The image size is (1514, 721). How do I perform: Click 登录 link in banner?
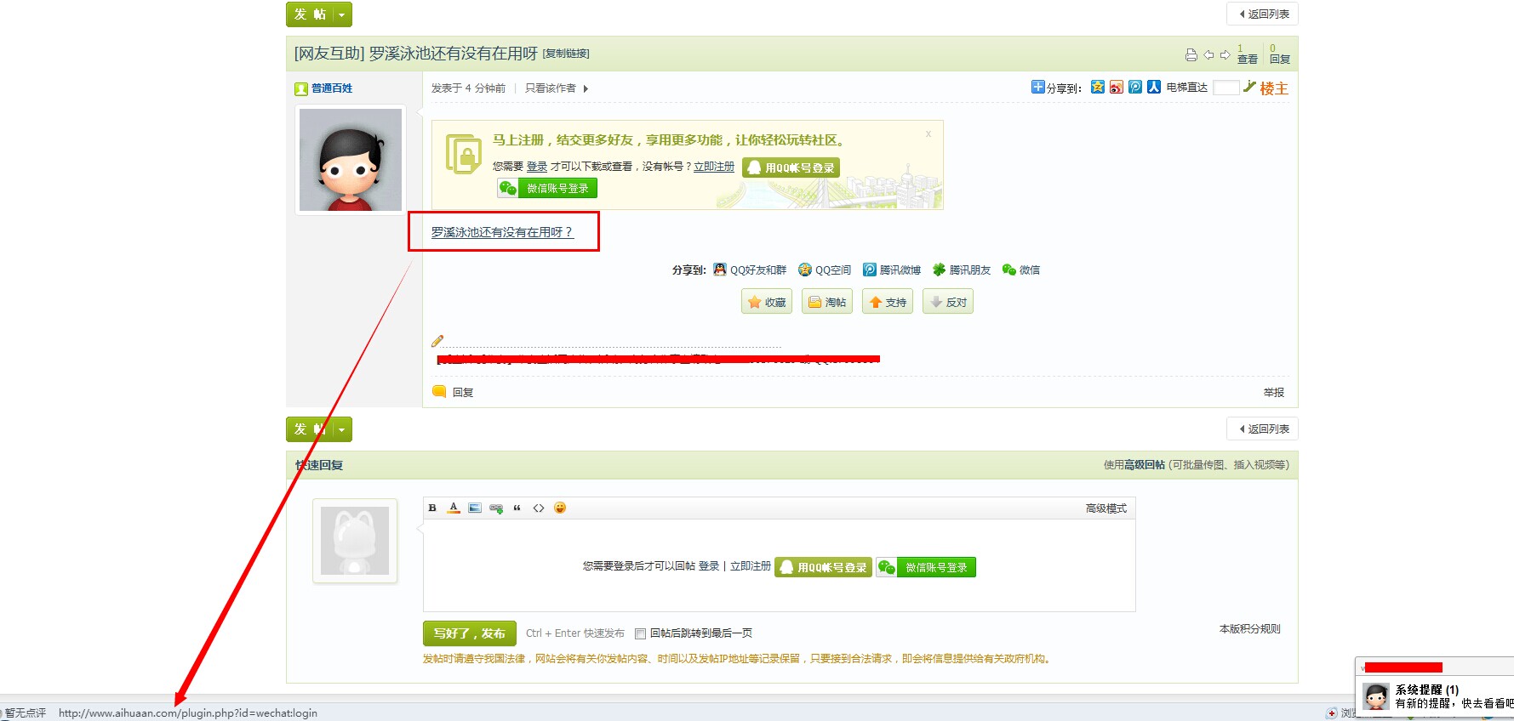(x=536, y=167)
